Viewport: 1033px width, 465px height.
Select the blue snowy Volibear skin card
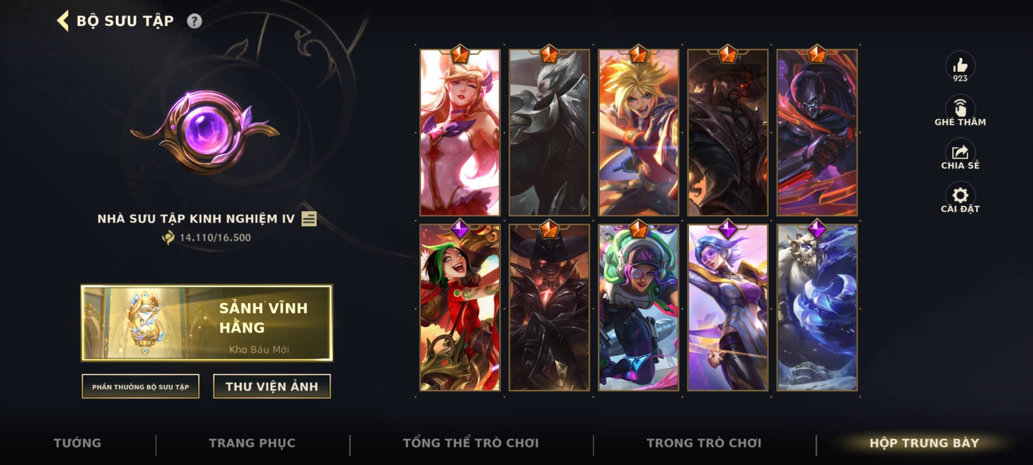point(817,307)
